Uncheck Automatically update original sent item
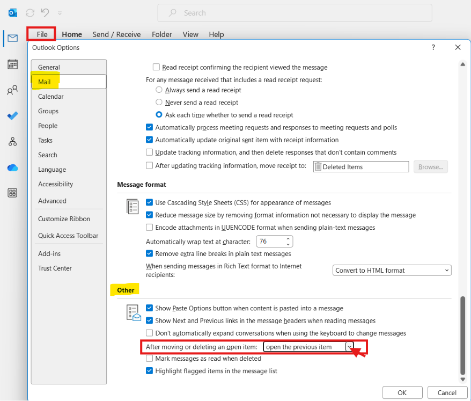Screen dimensions: 471x401 tap(149, 140)
